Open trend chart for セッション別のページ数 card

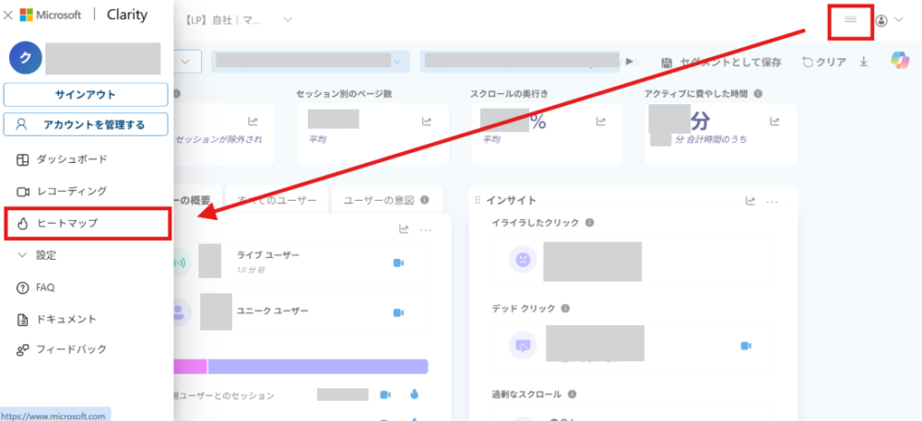coord(426,122)
